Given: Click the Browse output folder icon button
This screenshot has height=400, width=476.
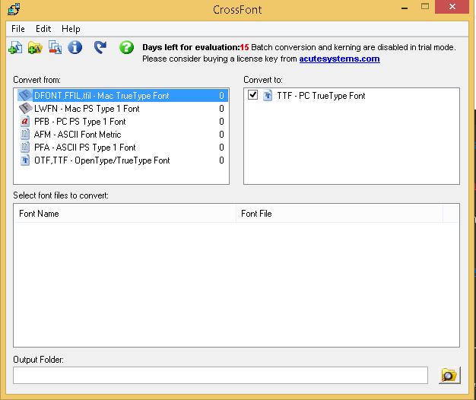Looking at the screenshot, I should point(449,376).
